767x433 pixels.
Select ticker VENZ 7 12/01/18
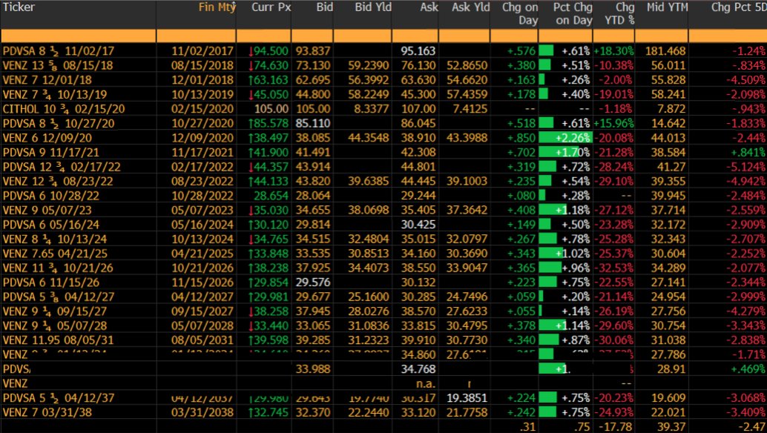[x=47, y=79]
